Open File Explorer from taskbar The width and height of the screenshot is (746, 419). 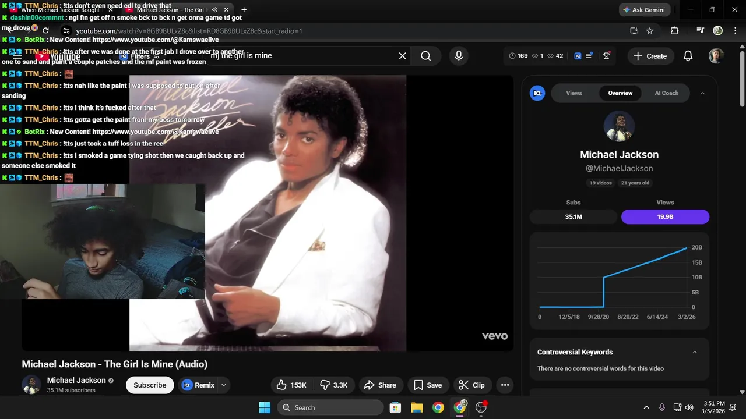coord(416,407)
